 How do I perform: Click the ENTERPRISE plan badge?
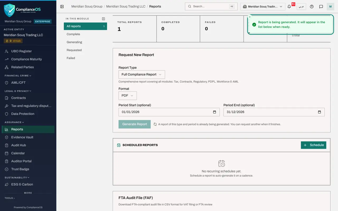pyautogui.click(x=43, y=21)
